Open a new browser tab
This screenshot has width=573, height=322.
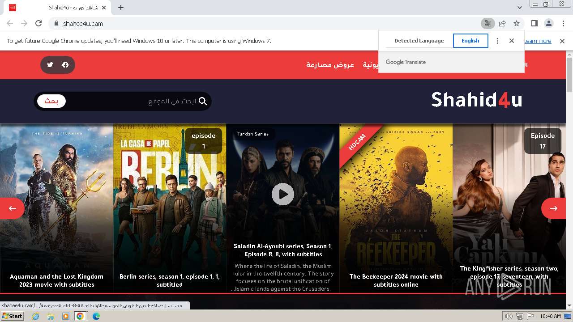tap(121, 8)
